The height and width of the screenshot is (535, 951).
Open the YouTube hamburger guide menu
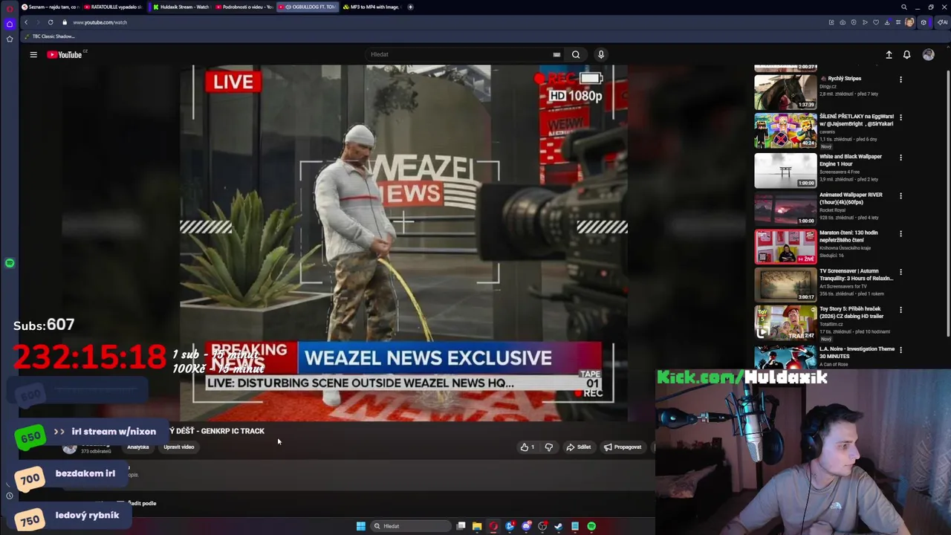[33, 54]
